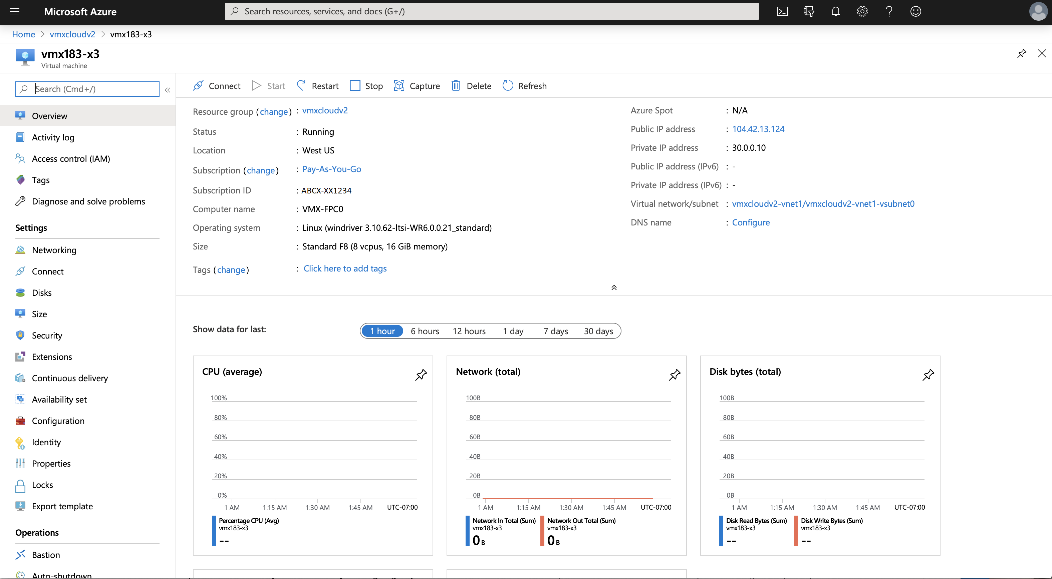
Task: Open Networking in the Settings menu
Action: click(x=54, y=250)
